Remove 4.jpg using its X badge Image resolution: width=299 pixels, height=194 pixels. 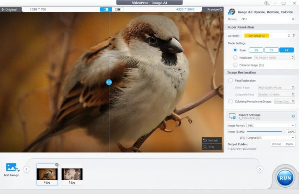(x=57, y=165)
